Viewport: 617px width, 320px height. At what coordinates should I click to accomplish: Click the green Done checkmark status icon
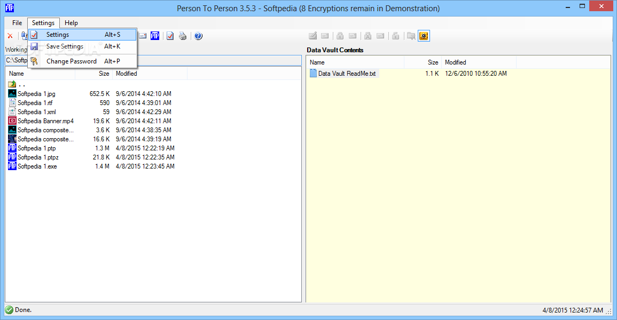pyautogui.click(x=10, y=310)
